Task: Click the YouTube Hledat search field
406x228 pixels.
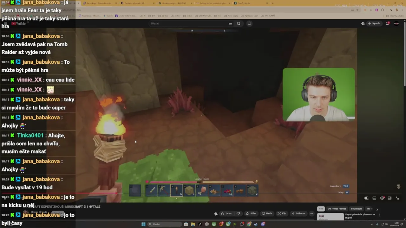Action: tap(191, 23)
